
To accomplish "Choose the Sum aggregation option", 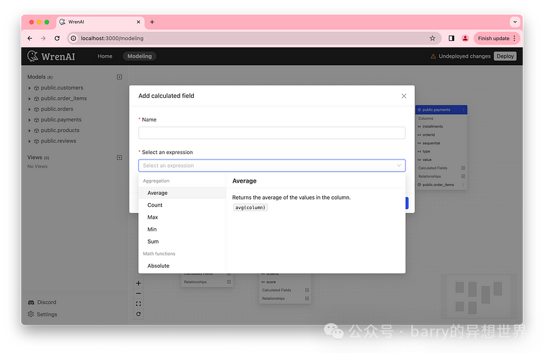I will [x=153, y=242].
